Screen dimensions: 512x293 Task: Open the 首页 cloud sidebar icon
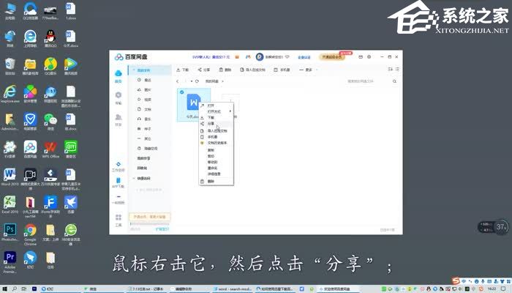pyautogui.click(x=118, y=76)
